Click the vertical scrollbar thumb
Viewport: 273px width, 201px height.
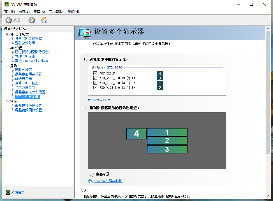click(268, 92)
